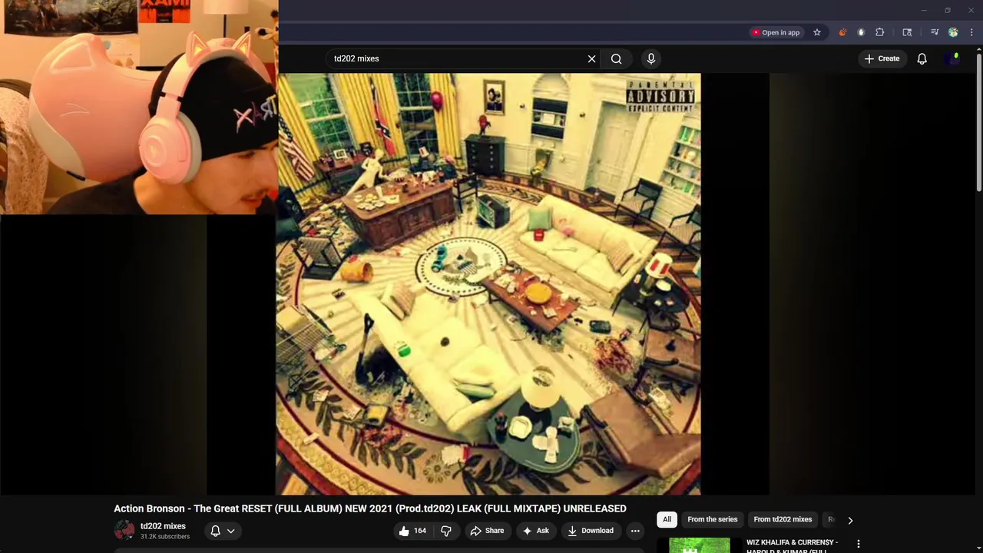Screen dimensions: 983x553
Task: Open the Wiz Khalifa & Curren$y video title
Action: pyautogui.click(x=792, y=545)
